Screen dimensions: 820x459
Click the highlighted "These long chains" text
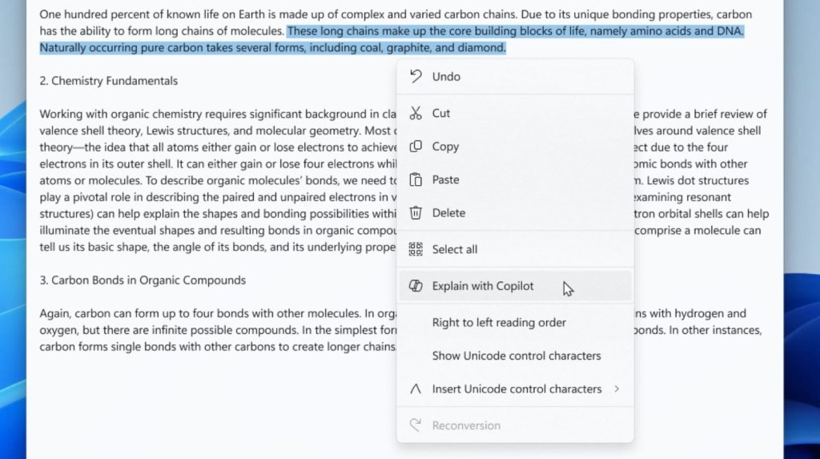click(332, 31)
